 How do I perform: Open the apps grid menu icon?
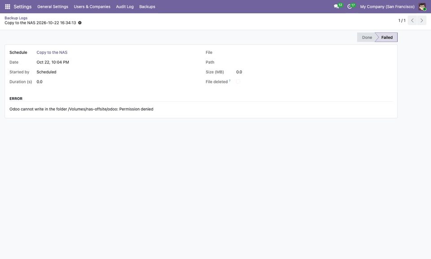click(x=8, y=7)
